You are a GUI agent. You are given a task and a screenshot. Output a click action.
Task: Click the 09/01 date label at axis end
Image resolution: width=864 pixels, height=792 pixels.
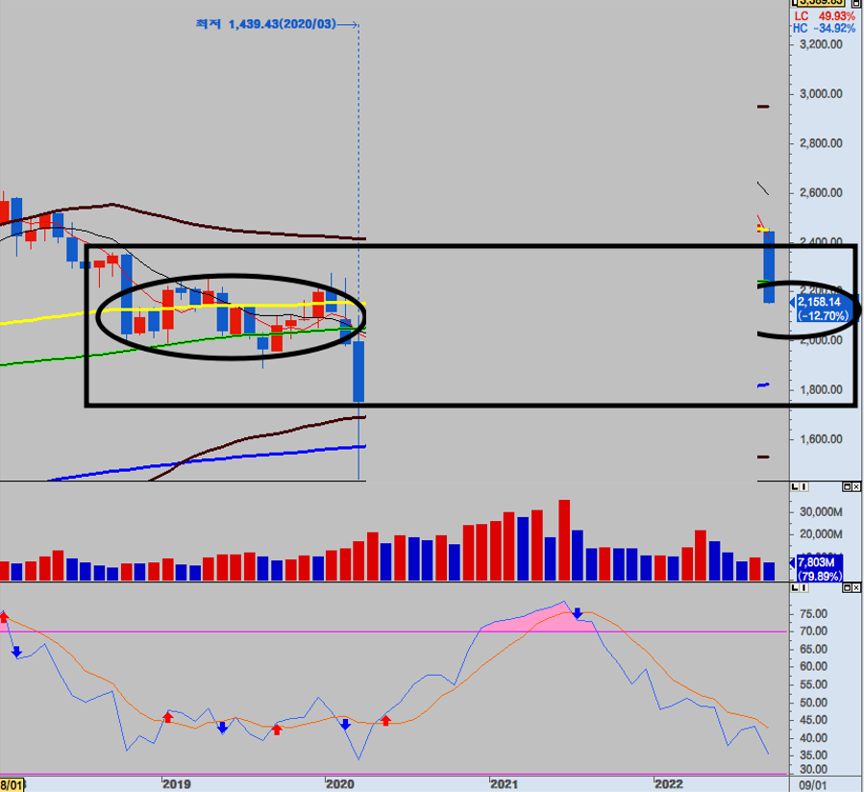[x=813, y=785]
